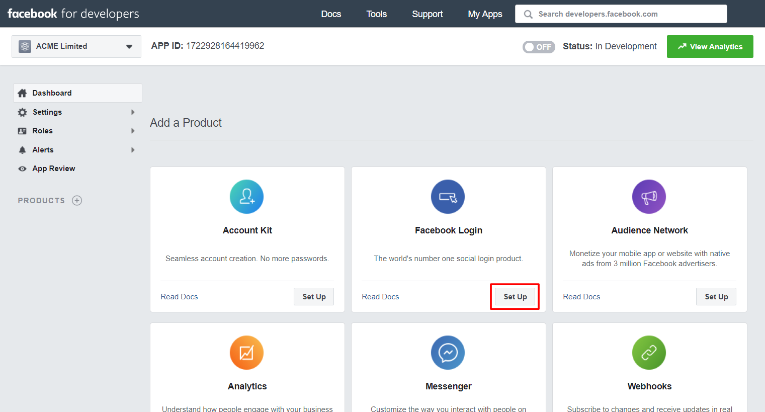Click the Account Kit product icon

[246, 197]
